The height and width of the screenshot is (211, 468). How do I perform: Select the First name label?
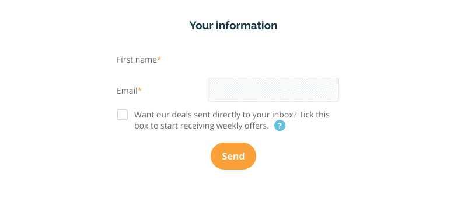137,60
